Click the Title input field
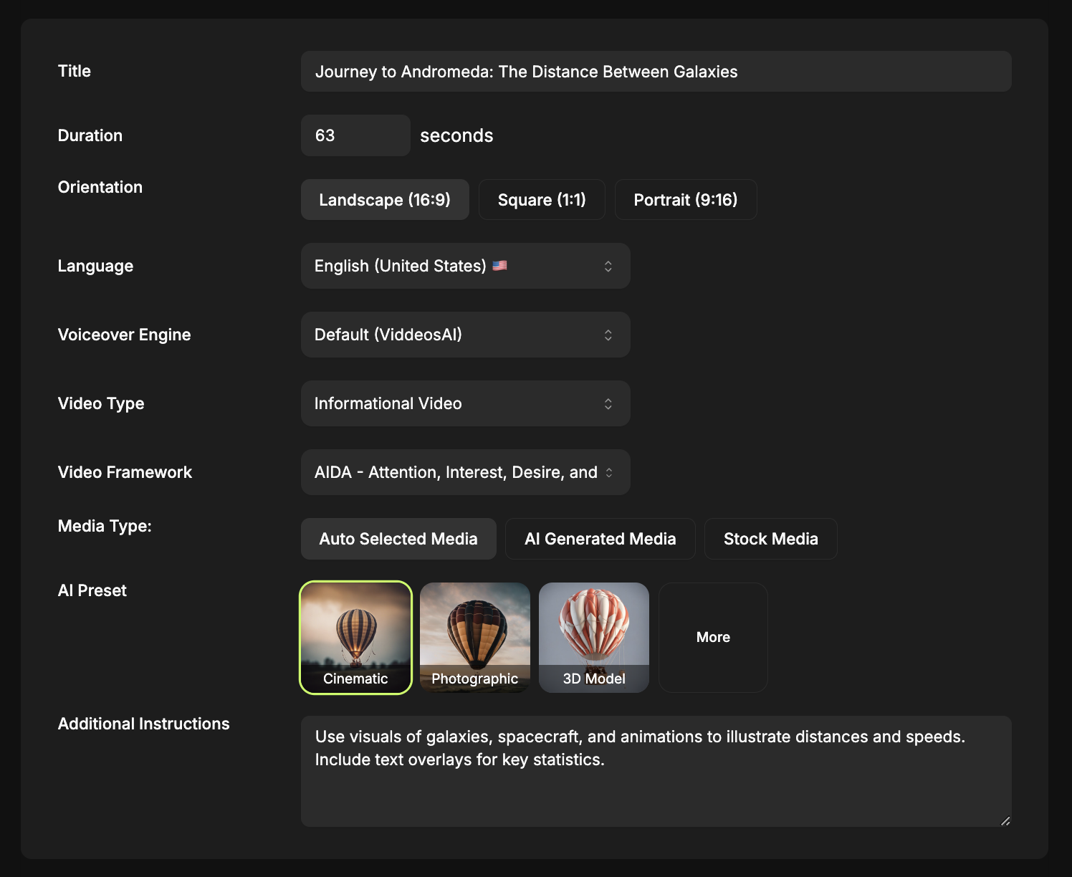Screen dimensions: 1072x877 click(656, 71)
